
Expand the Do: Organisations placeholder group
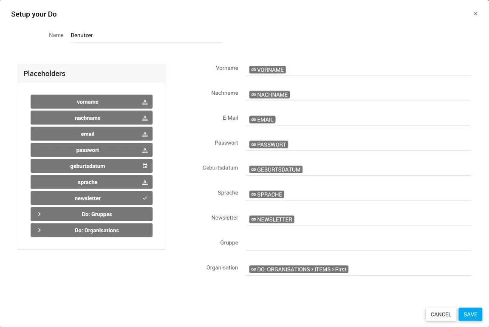[x=40, y=230]
